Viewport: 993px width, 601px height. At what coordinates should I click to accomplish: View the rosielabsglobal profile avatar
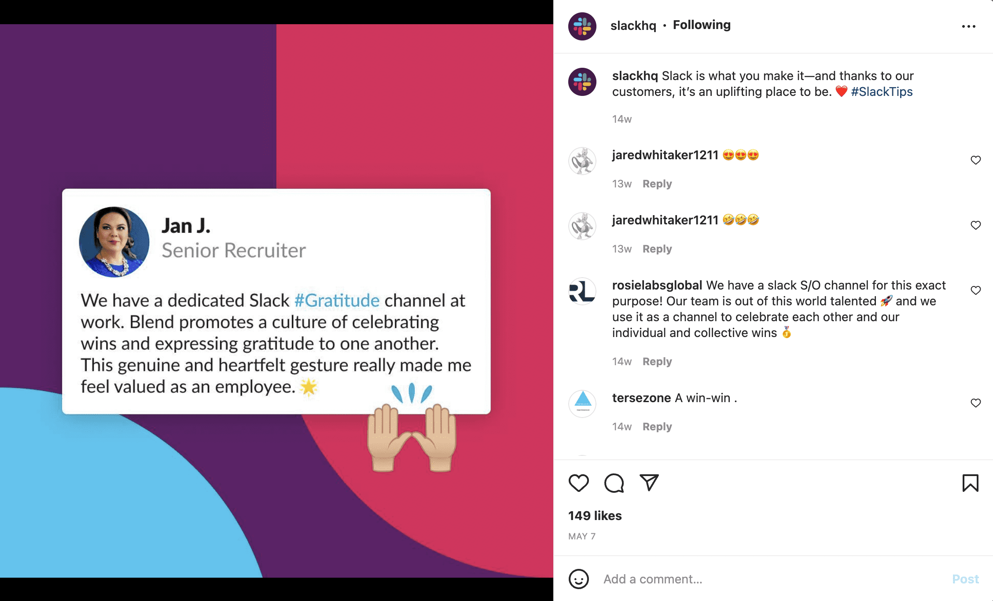click(x=582, y=291)
